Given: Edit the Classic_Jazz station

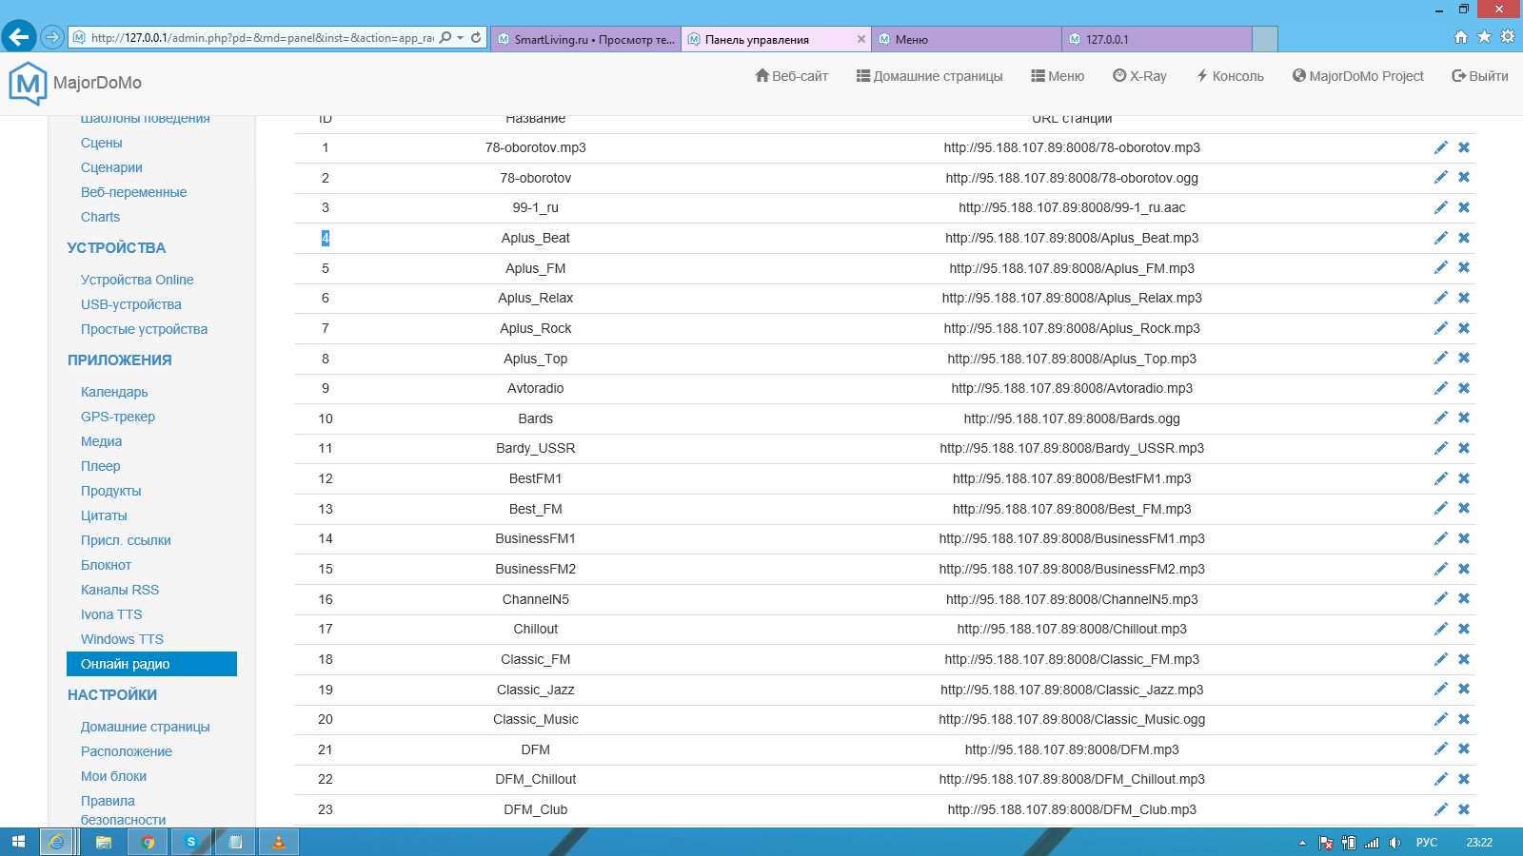Looking at the screenshot, I should click(1441, 690).
